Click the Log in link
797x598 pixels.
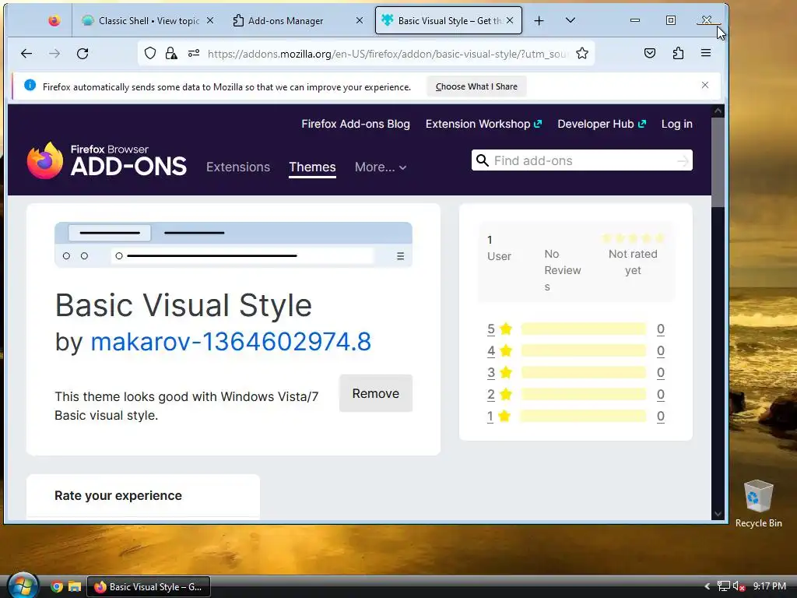[676, 124]
